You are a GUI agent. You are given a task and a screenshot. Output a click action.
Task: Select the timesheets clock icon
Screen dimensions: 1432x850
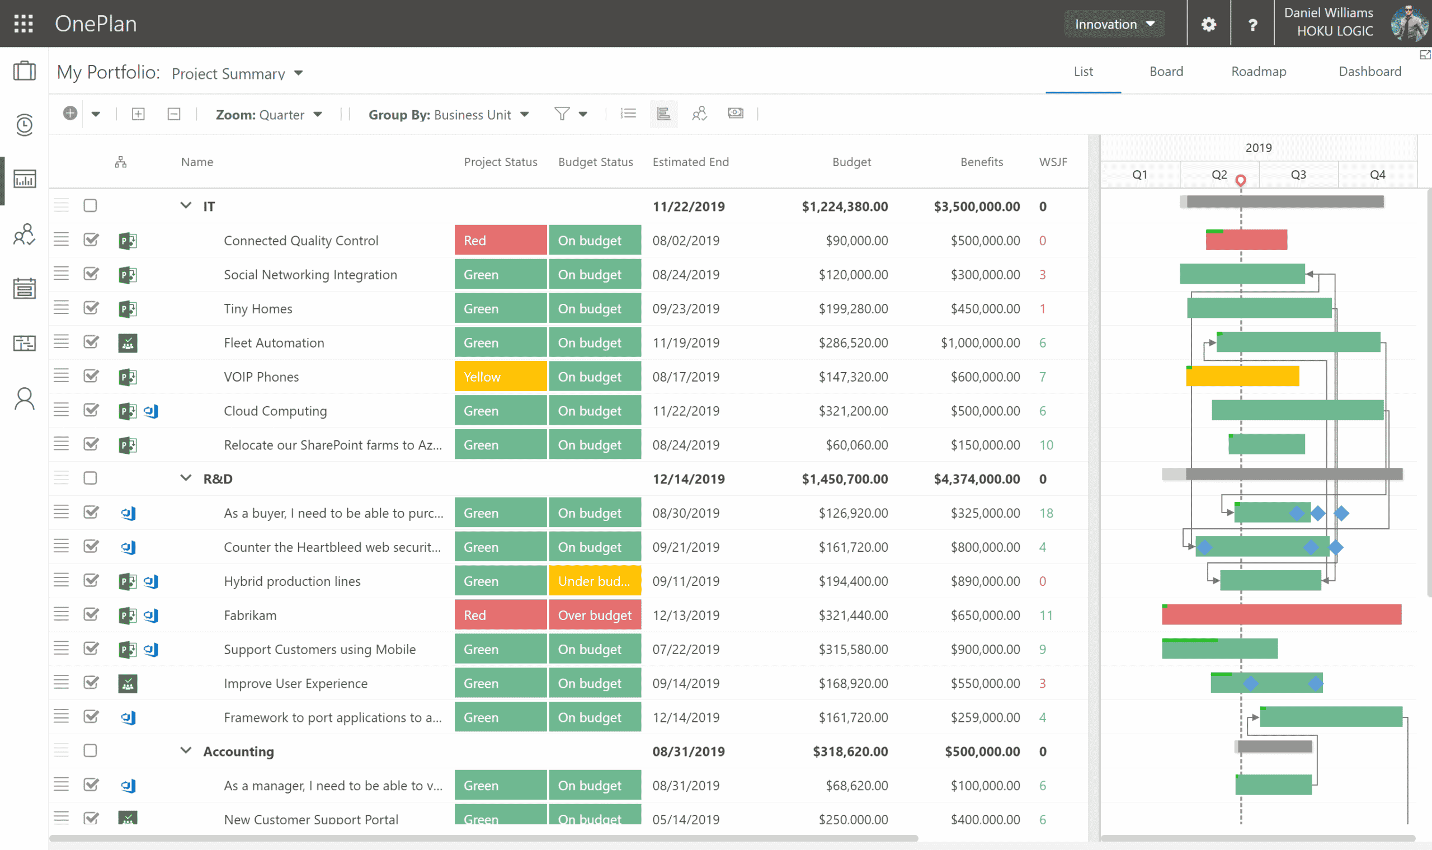click(x=24, y=125)
